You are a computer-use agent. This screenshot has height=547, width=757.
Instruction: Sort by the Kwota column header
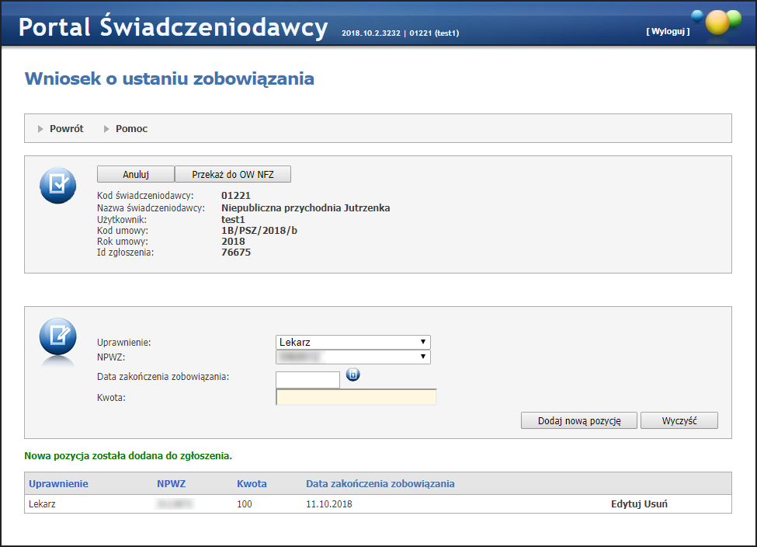[x=252, y=483]
